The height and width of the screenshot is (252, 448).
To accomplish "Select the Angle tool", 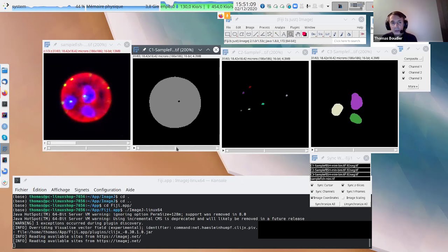I will click(262, 34).
